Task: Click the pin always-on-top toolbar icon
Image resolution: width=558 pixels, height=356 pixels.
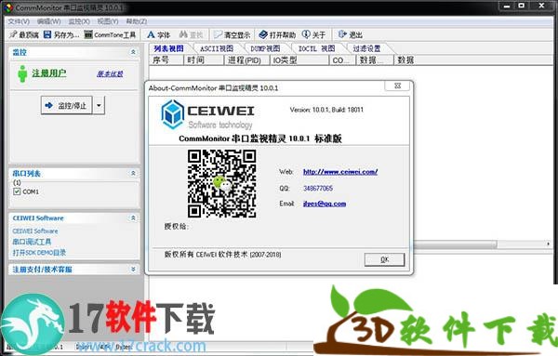Action: click(x=13, y=34)
